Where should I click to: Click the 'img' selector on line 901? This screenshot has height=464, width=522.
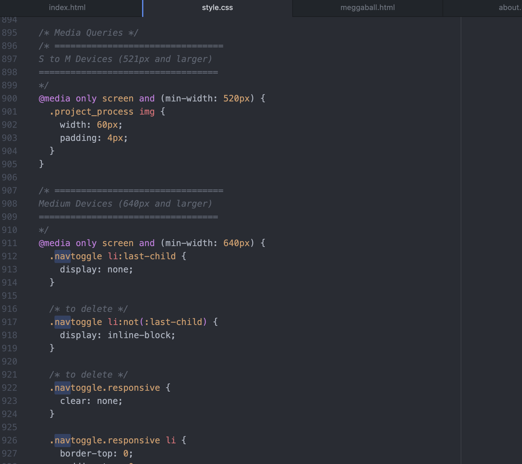147,112
